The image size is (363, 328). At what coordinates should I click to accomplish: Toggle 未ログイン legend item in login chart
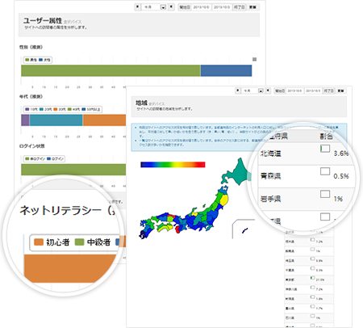35,159
